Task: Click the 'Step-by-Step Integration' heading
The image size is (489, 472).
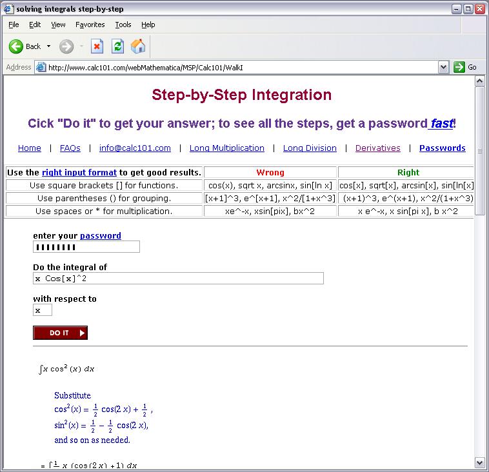Action: point(242,95)
